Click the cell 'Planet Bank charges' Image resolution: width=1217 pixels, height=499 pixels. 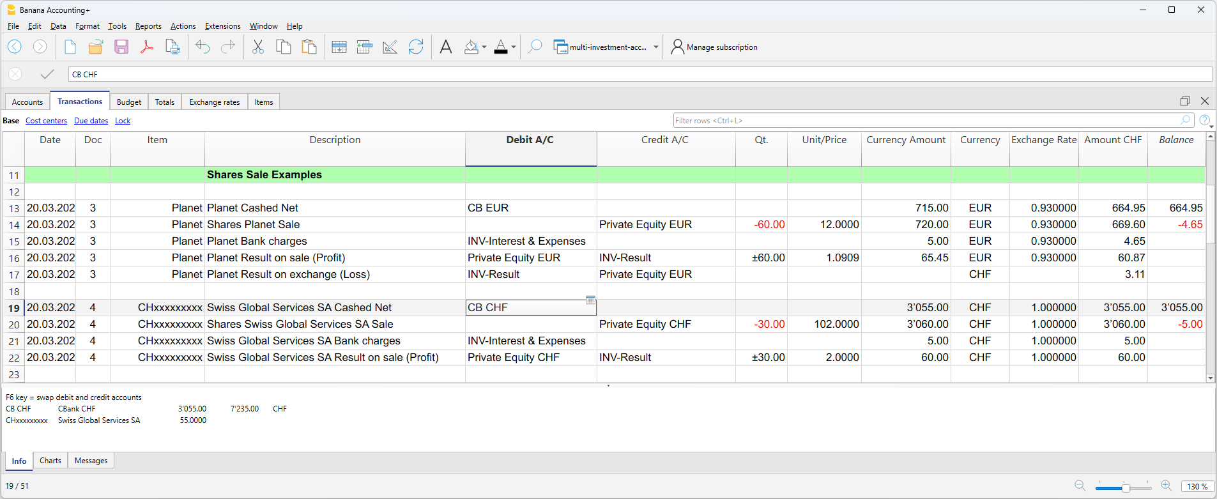[335, 242]
